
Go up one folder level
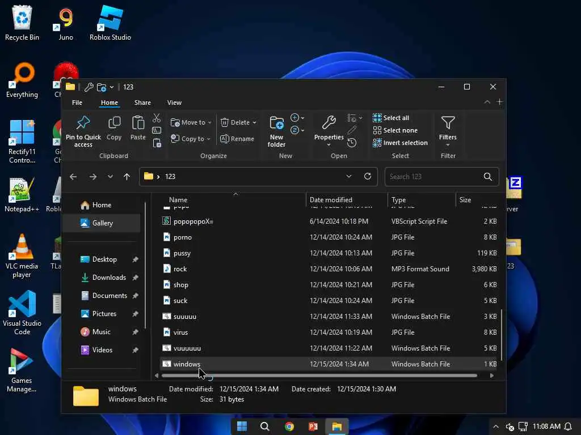[x=127, y=177]
